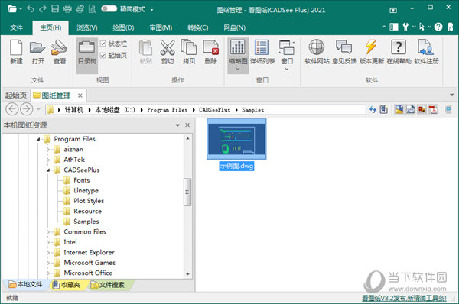Screen dimensions: 459x304
Task: Click the wrench settings icon in ribbon corner
Action: [405, 27]
